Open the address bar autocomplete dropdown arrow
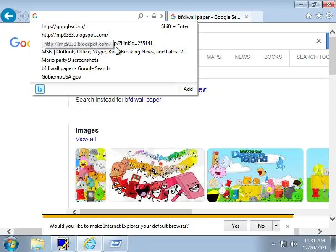336x252 pixels. coord(147,16)
